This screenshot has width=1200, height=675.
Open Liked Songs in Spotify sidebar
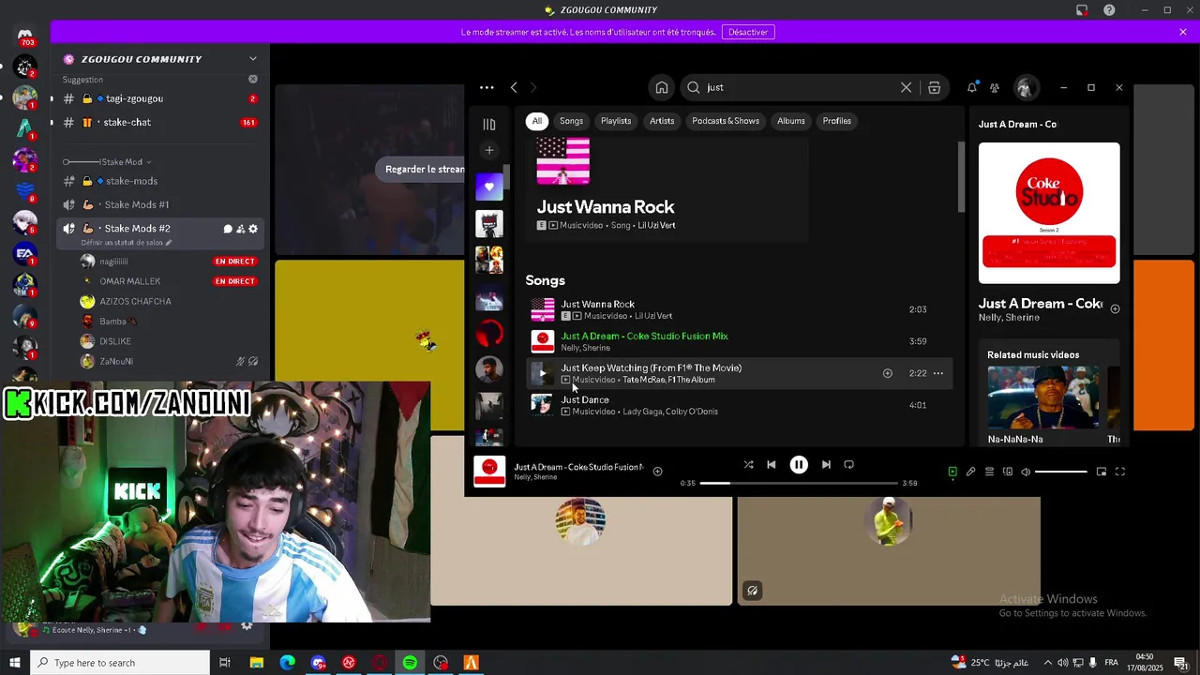pyautogui.click(x=489, y=187)
